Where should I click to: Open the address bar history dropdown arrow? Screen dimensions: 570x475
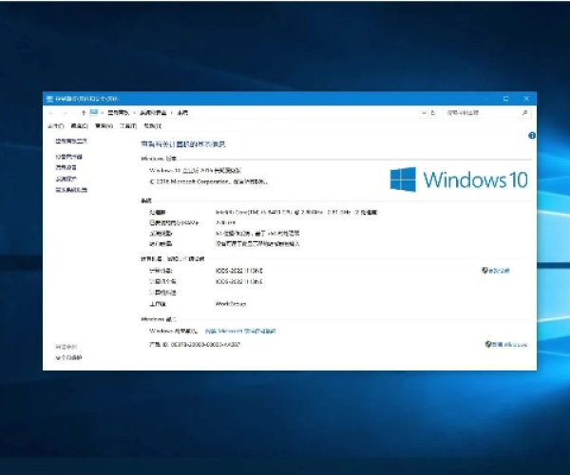click(x=424, y=113)
